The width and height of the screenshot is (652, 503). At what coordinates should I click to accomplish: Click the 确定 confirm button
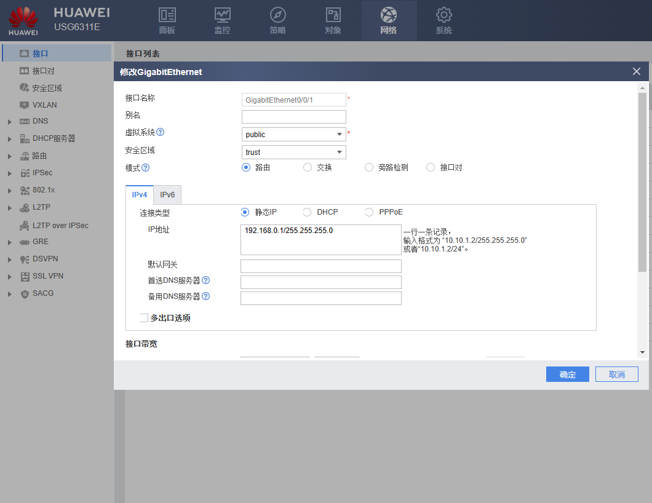567,374
